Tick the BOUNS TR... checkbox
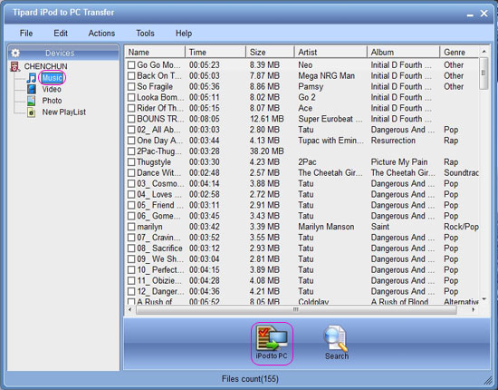 click(131, 119)
